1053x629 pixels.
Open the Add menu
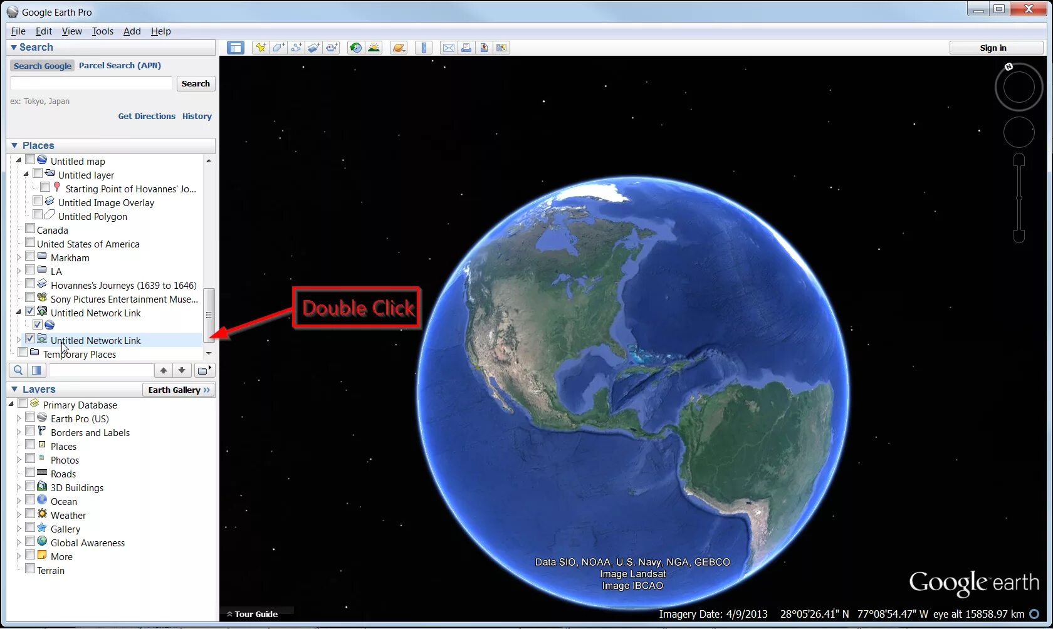click(x=132, y=31)
